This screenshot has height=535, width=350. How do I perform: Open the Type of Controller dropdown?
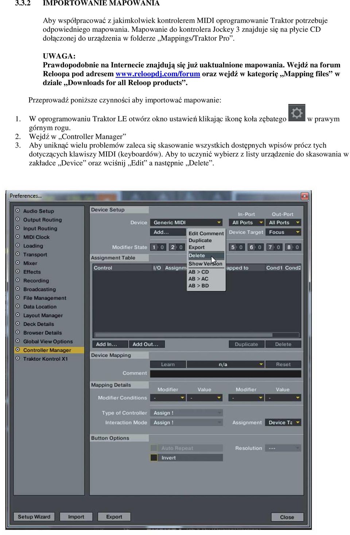pos(186,413)
